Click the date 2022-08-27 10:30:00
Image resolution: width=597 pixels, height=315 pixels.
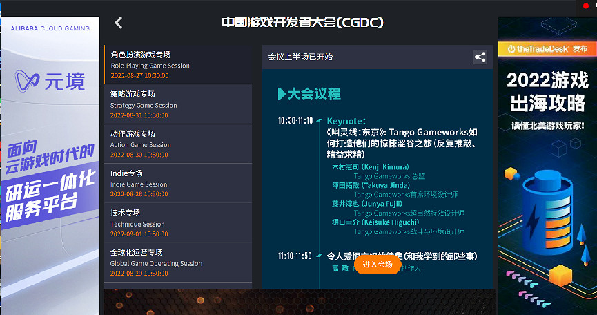139,75
